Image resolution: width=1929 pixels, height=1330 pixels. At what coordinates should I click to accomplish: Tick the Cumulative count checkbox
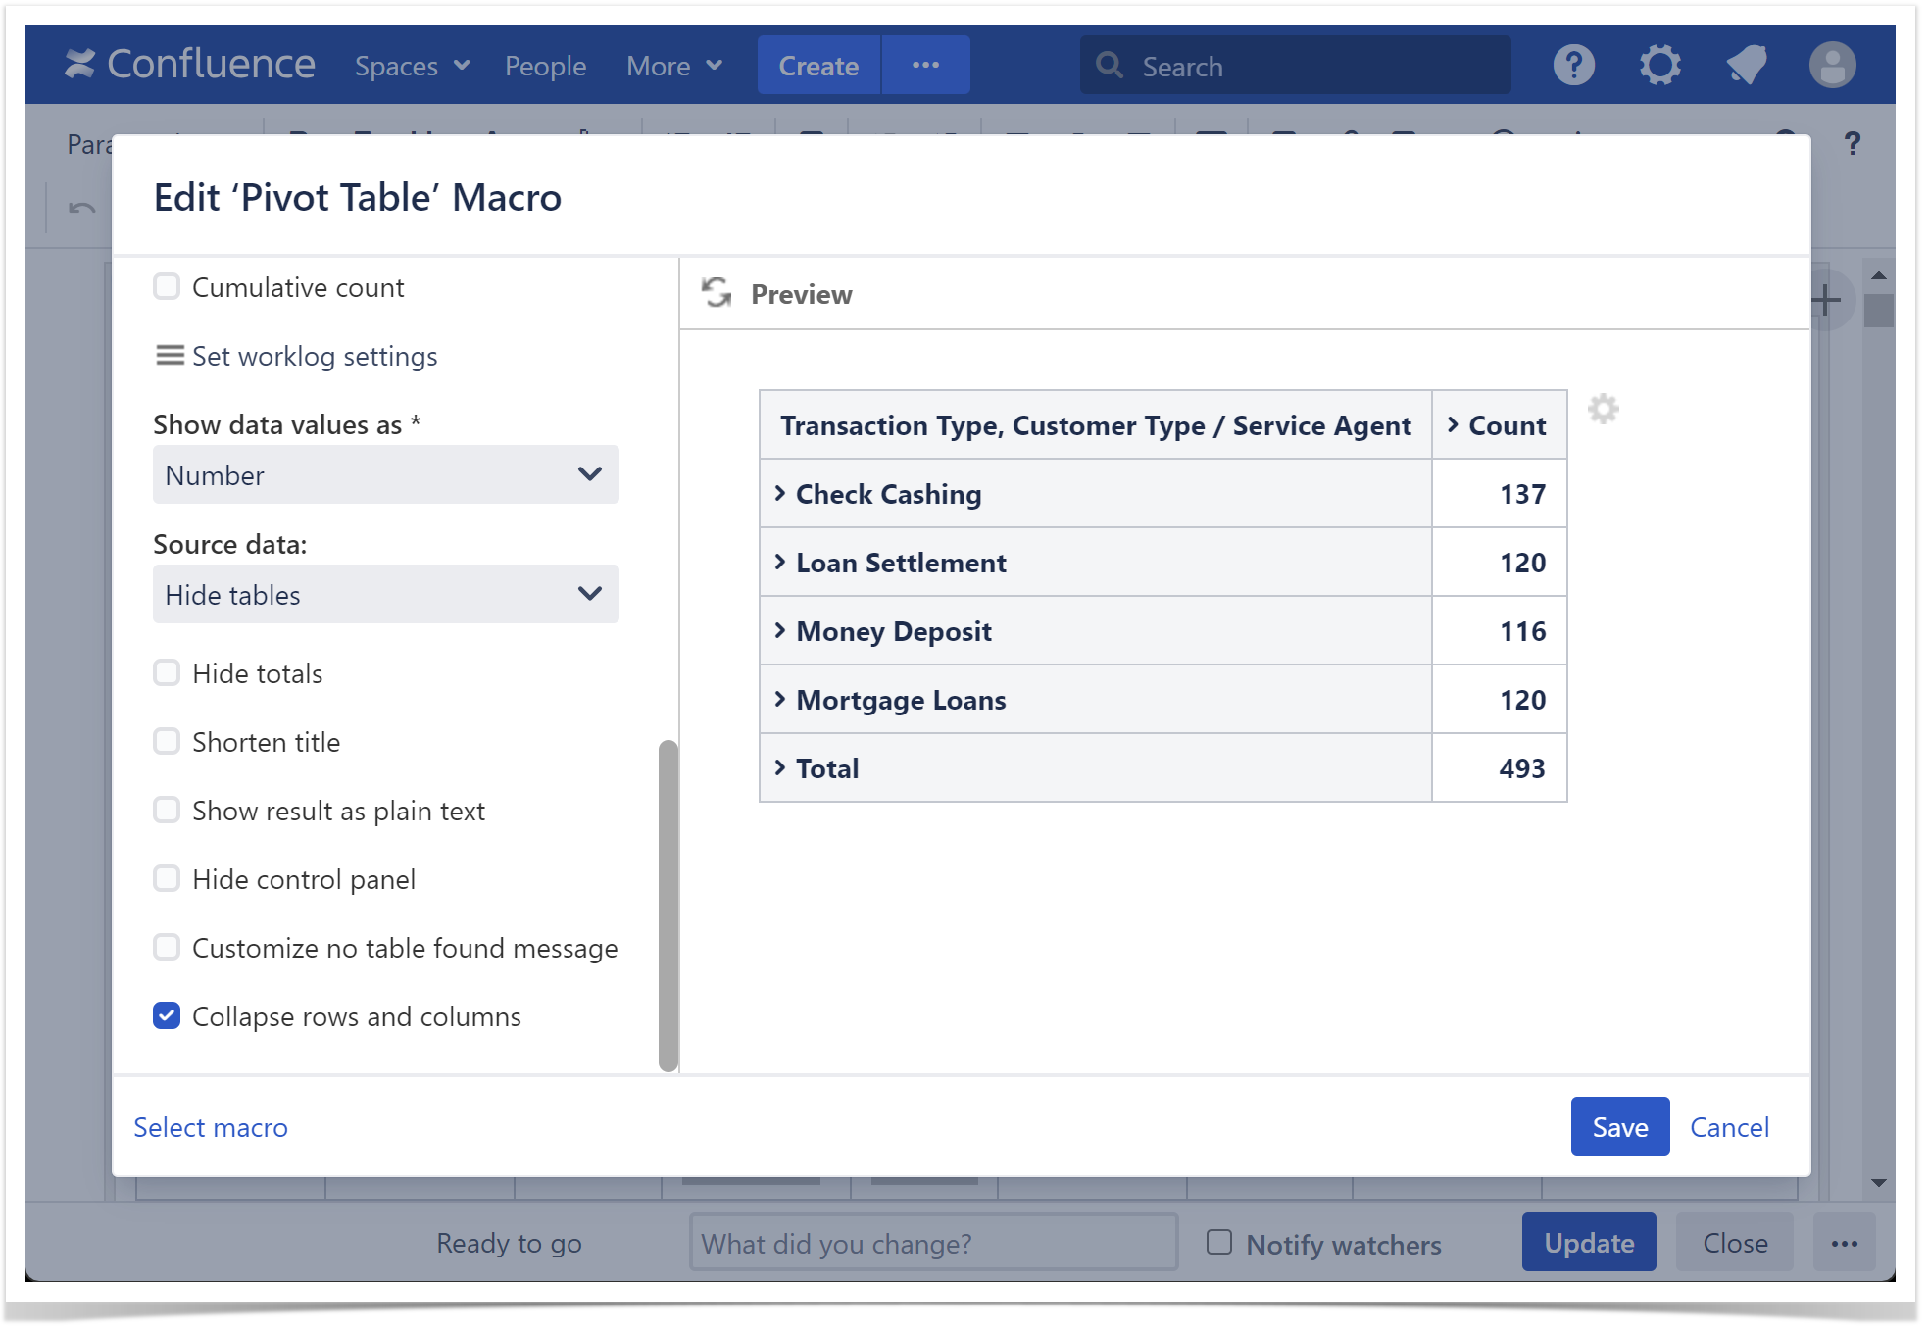coord(167,287)
